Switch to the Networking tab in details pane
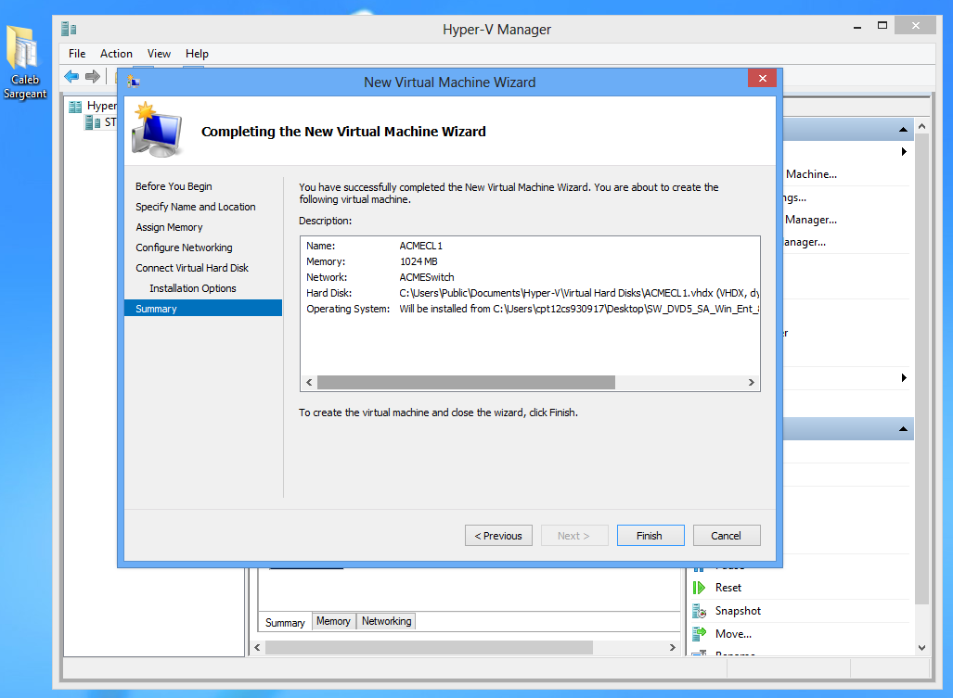This screenshot has height=698, width=953. [x=387, y=621]
